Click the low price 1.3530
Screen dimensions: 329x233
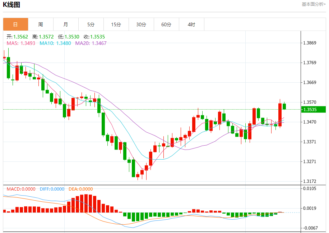pos(72,37)
